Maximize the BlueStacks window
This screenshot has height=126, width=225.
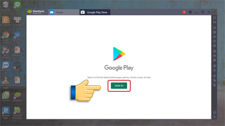pyautogui.click(x=202, y=12)
